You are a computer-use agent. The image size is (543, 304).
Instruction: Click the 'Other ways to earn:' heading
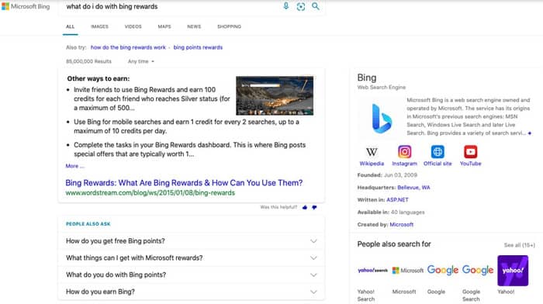[x=99, y=78]
